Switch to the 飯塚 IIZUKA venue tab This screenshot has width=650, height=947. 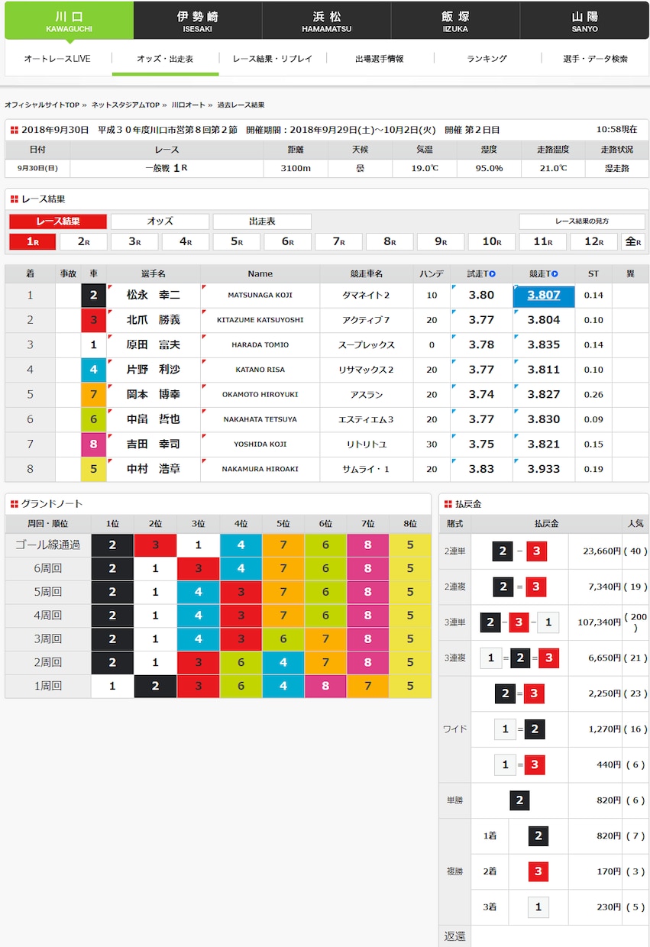pyautogui.click(x=455, y=21)
